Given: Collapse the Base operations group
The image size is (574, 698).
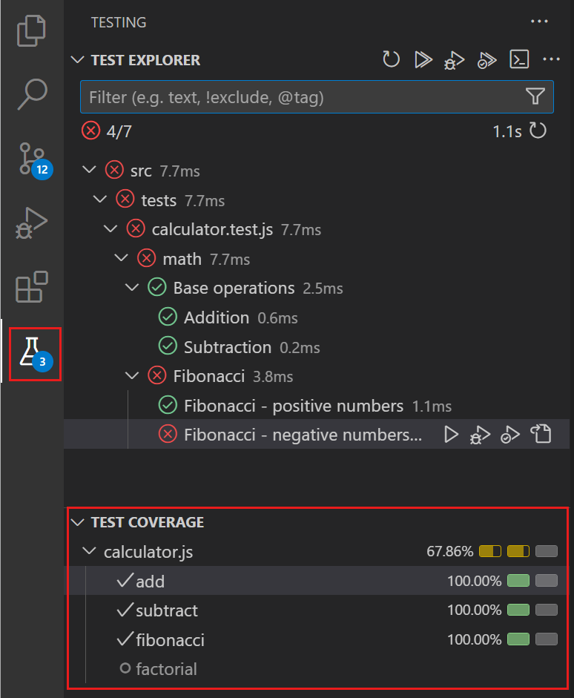Looking at the screenshot, I should 131,288.
